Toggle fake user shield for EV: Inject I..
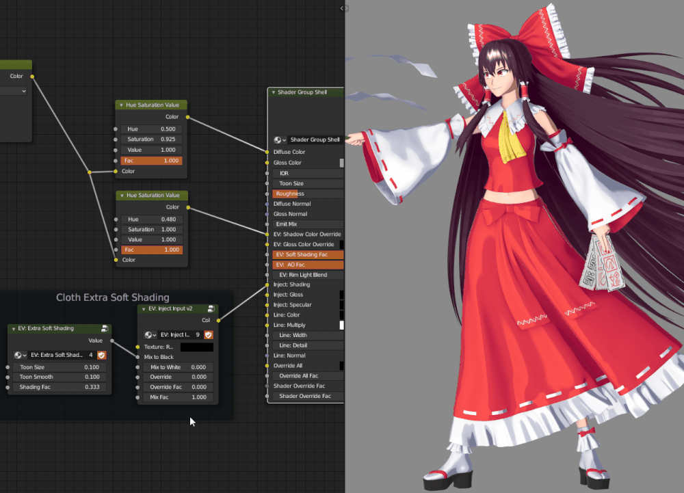 tap(209, 335)
